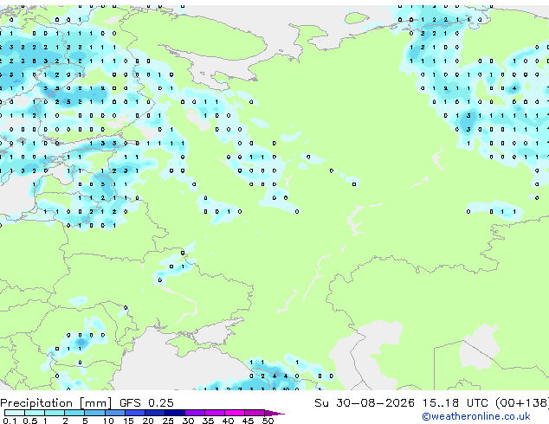549x424 pixels.
Task: Pick the legend swatch between 15 and 20
Action: pyautogui.click(x=135, y=413)
